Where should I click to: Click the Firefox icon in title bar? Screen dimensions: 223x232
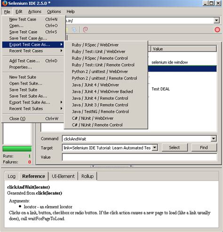point(5,3)
